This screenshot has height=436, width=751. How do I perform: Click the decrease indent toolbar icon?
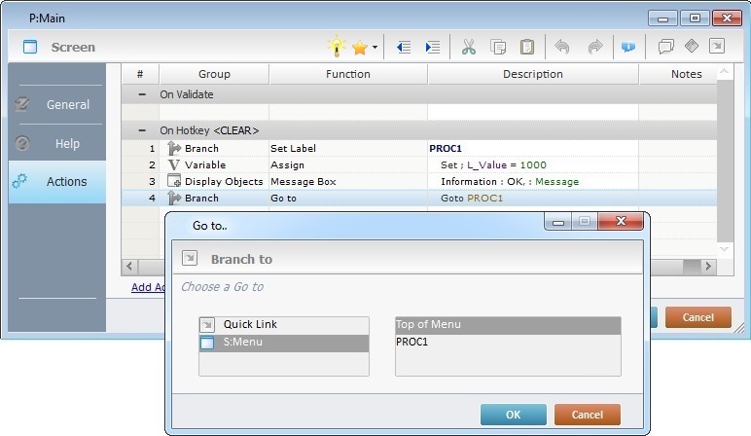(x=404, y=47)
